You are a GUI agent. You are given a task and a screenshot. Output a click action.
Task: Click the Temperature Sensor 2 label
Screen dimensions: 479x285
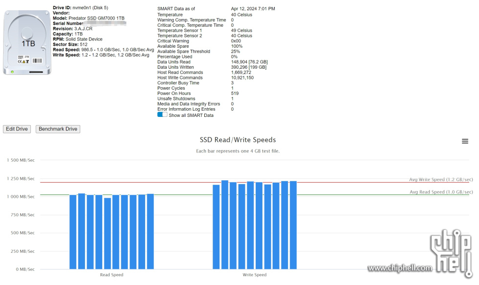click(180, 36)
